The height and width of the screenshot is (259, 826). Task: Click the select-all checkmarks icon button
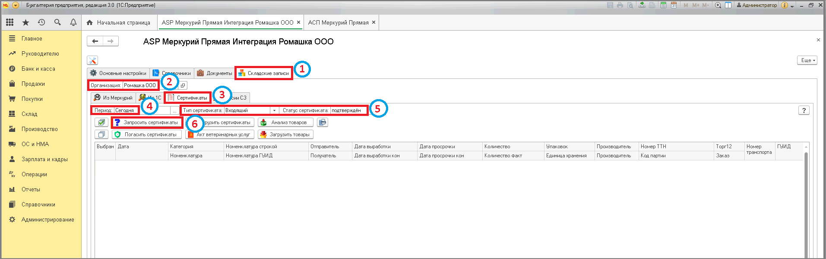(x=101, y=122)
